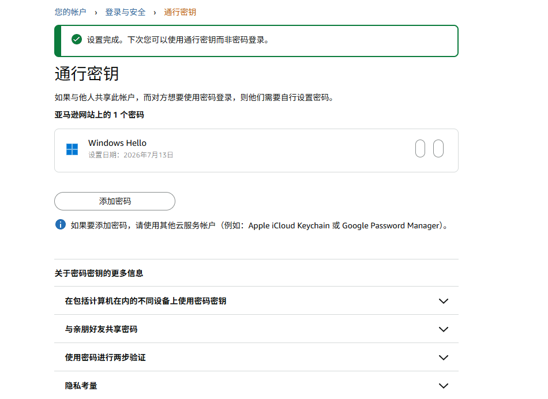Expand 使用密码进行两步验证 via its chevron
548x399 pixels.
[444, 357]
